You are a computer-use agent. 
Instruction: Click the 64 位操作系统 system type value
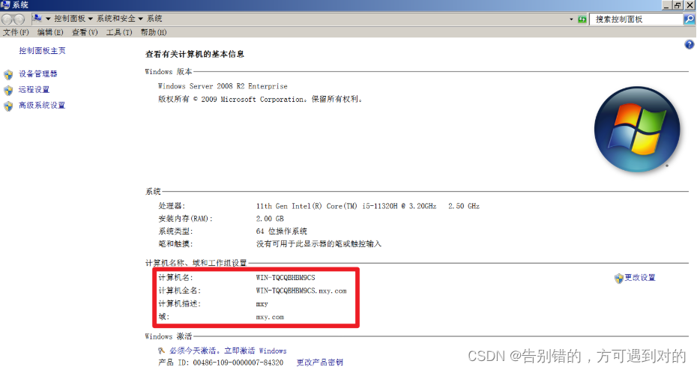pyautogui.click(x=281, y=231)
